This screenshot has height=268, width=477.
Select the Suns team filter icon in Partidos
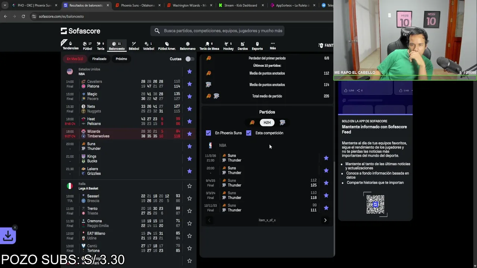252,122
